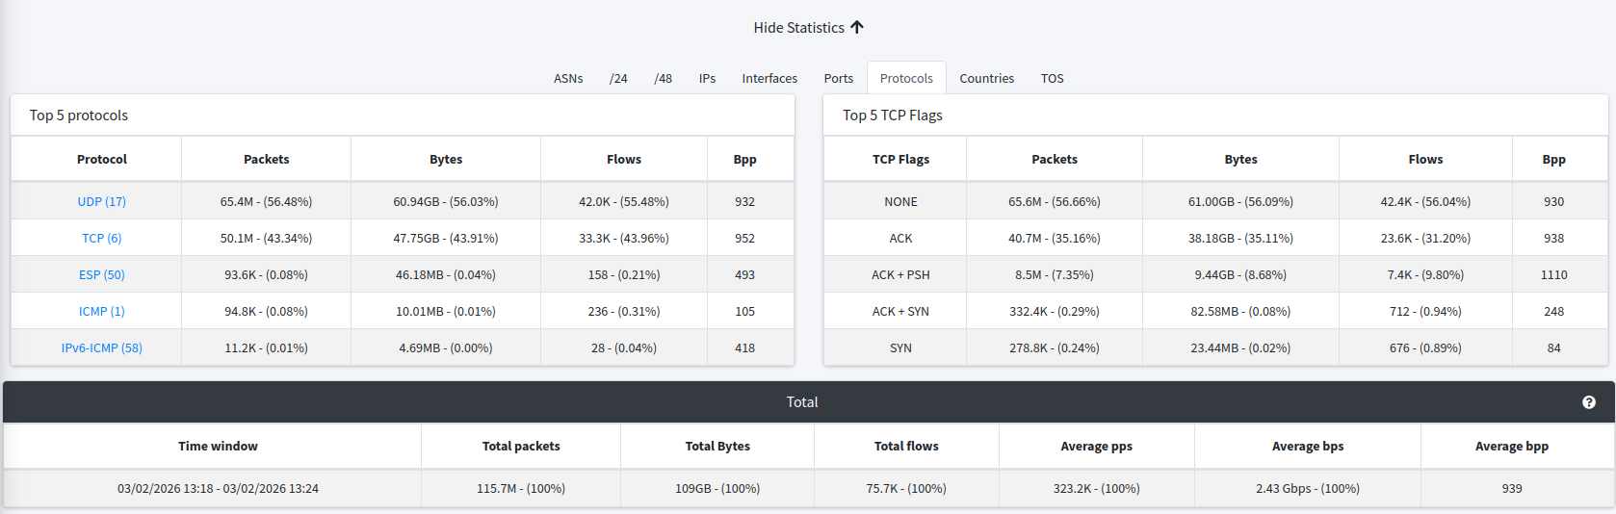Viewport: 1616px width, 514px height.
Task: Open the ESP (50) protocol link
Action: tap(102, 275)
